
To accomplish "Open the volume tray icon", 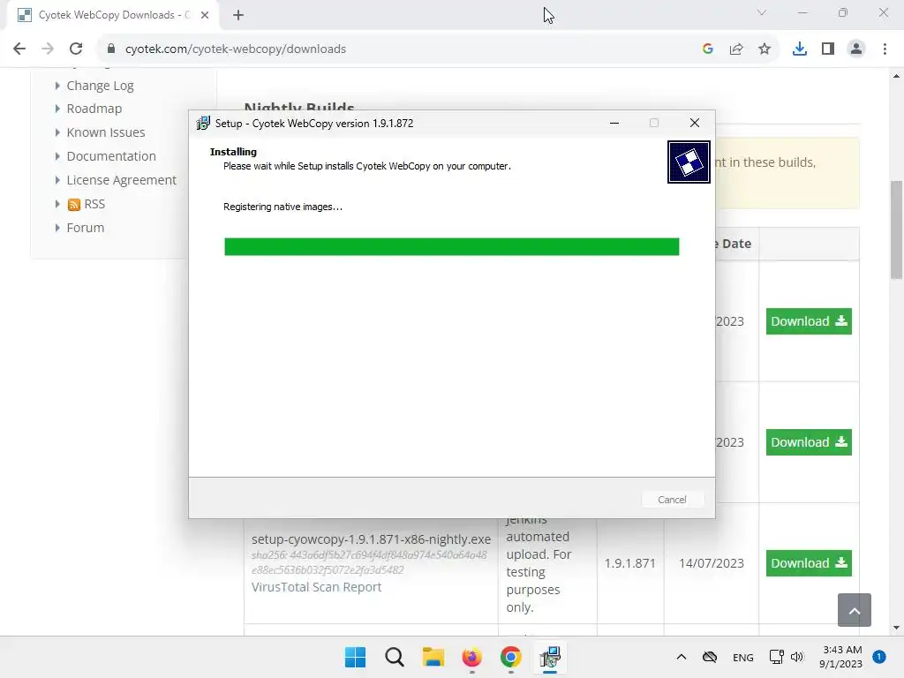I will tap(797, 657).
